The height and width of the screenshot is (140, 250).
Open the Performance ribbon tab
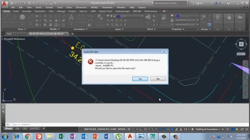[151, 11]
